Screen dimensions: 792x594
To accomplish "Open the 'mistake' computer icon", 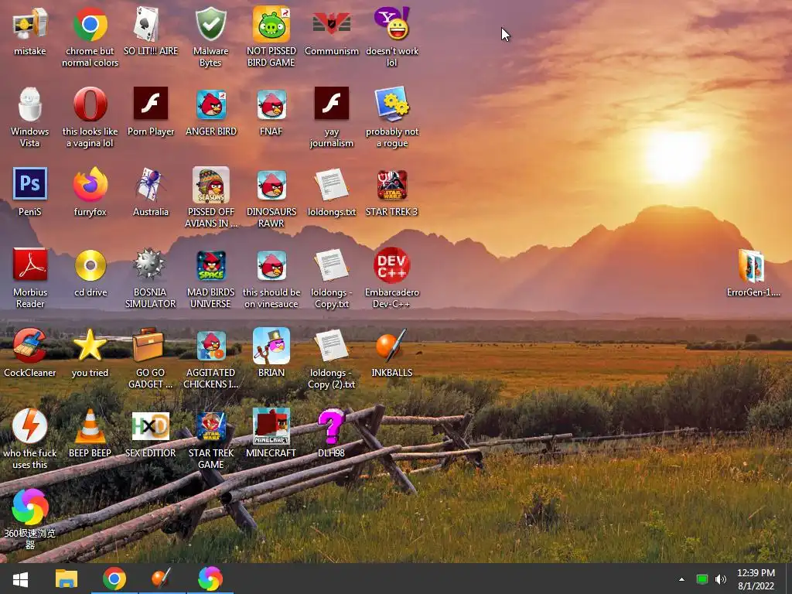I will point(30,24).
